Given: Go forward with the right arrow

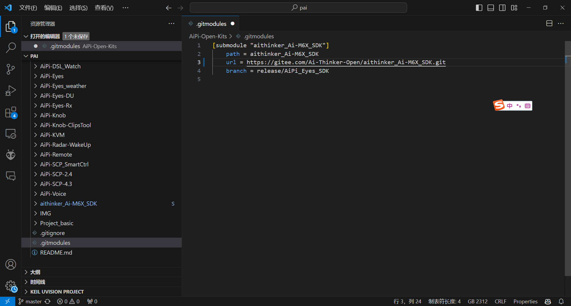Looking at the screenshot, I should pos(180,8).
